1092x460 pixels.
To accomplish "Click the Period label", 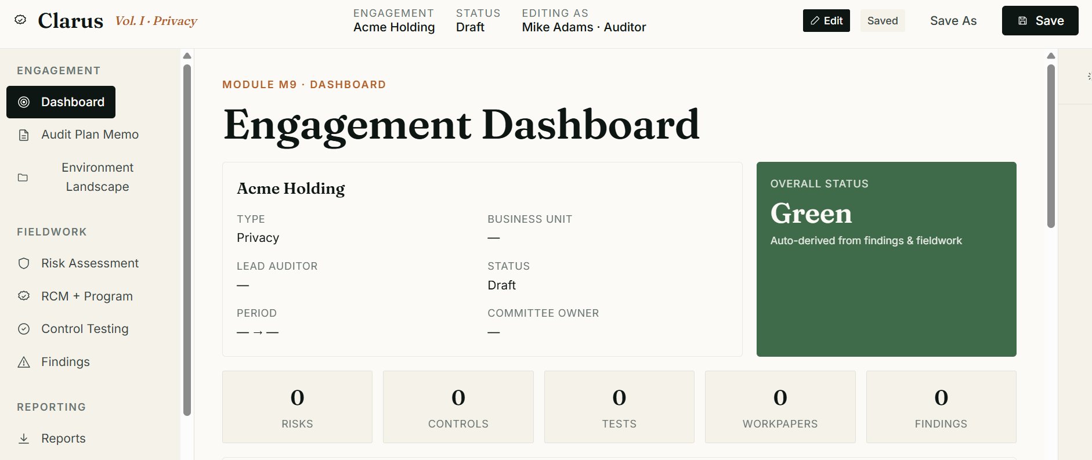I will (256, 313).
